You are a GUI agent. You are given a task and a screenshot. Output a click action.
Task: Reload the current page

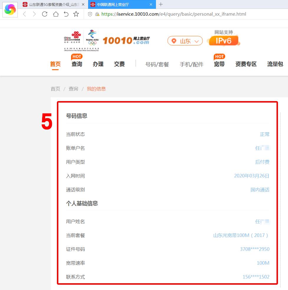pos(45,14)
